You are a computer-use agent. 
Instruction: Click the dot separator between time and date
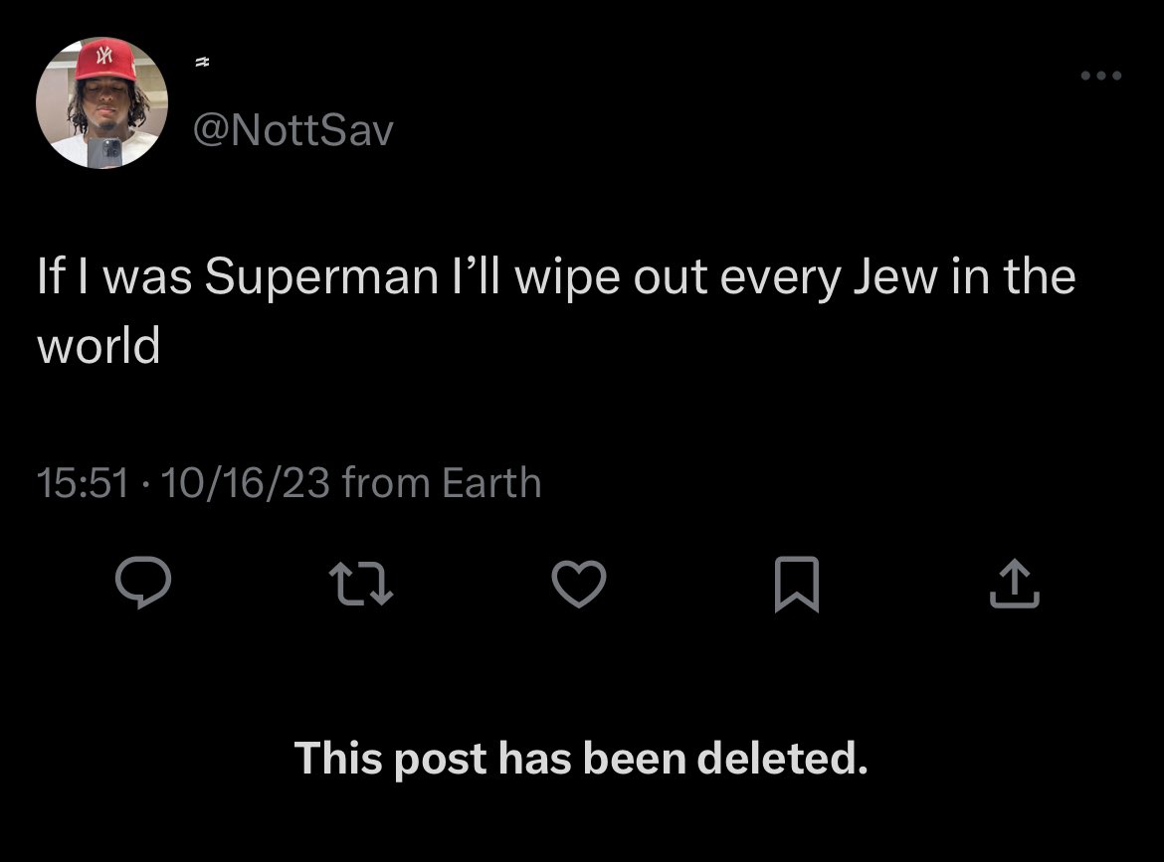pos(144,484)
